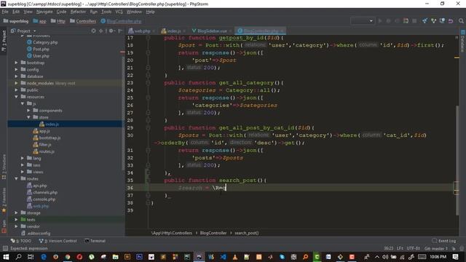Expand the public folder
466x262 pixels.
[16, 90]
